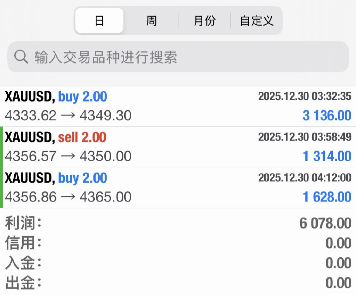This screenshot has height=295, width=356.
Task: Tap the price range 4356.86 → 4365.00
Action: pyautogui.click(x=68, y=197)
